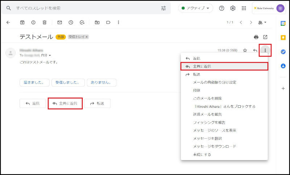Open the email in a new window
The image size is (290, 175).
point(265,37)
